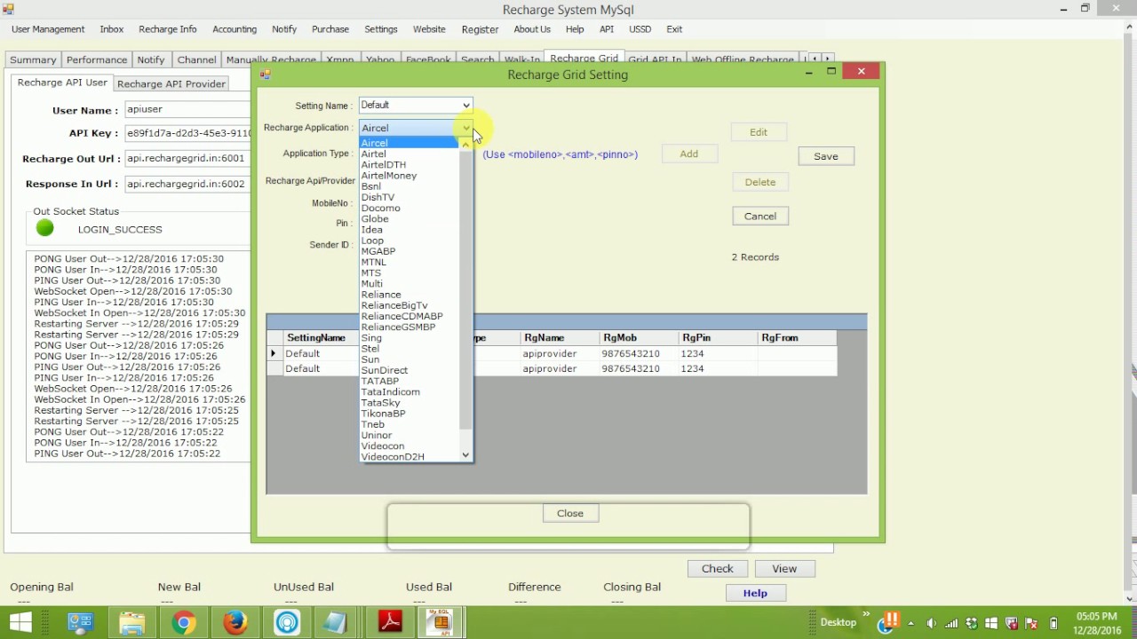Click the blue Help button
Screen dimensions: 1137x639
(755, 593)
